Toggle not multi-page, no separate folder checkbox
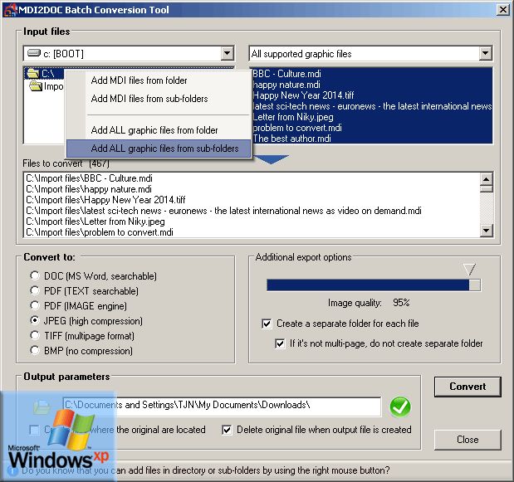Viewport: 514px width, 482px height. [280, 343]
